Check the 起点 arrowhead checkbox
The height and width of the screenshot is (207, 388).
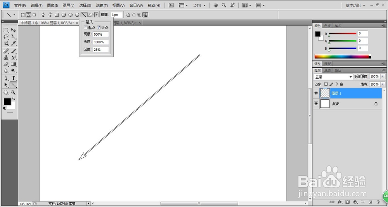point(86,28)
